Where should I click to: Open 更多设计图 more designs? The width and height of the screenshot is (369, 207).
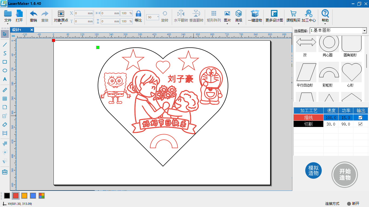pyautogui.click(x=274, y=13)
